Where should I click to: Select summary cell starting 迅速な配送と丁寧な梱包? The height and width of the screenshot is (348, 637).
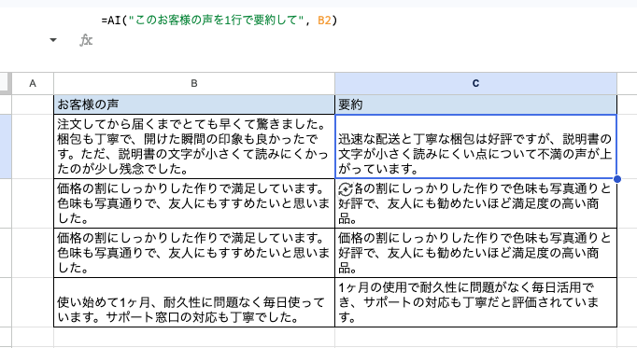(475, 146)
